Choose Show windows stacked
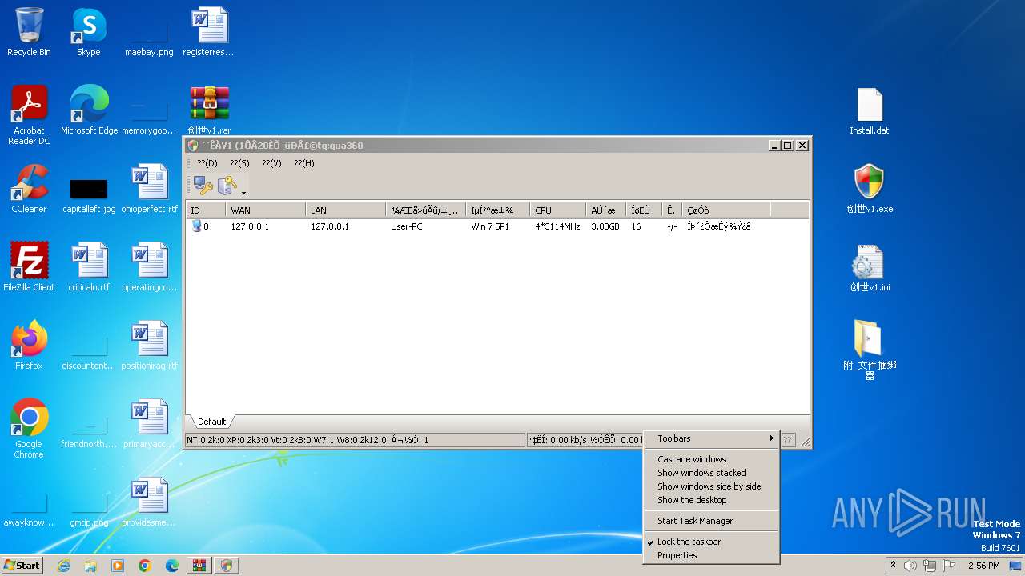The width and height of the screenshot is (1025, 576). (x=711, y=473)
